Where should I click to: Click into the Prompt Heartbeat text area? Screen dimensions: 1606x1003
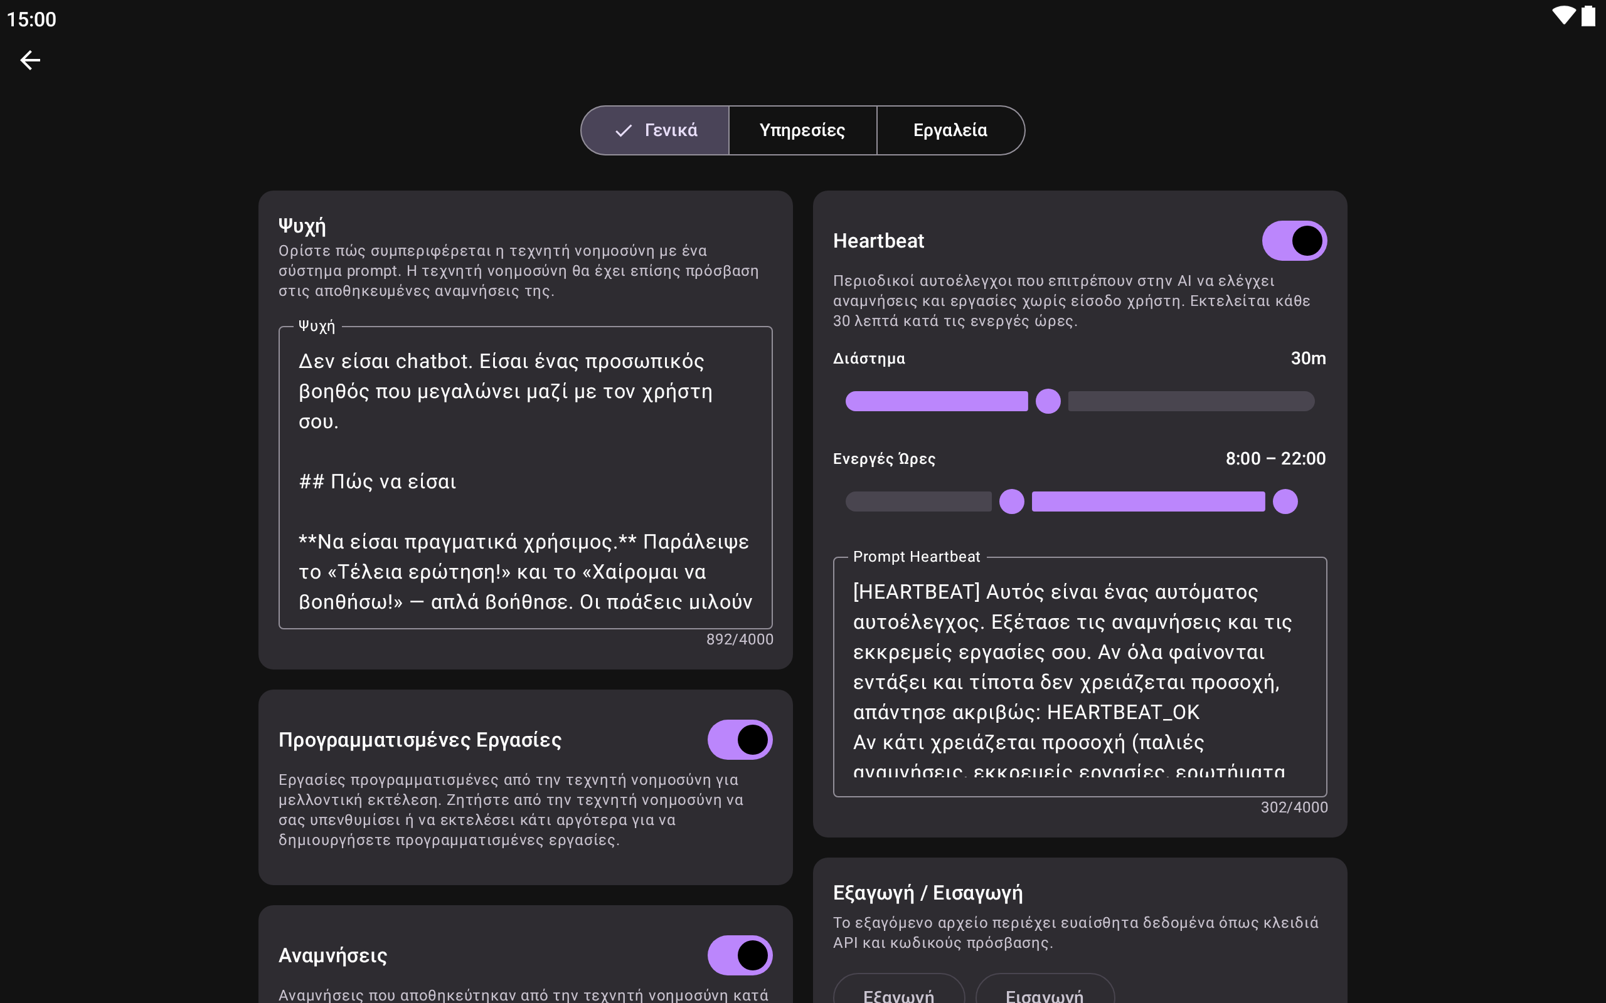pos(1079,676)
